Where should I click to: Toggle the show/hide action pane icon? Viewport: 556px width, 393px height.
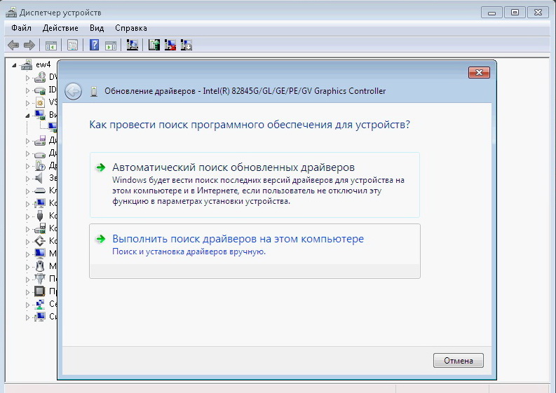(111, 46)
